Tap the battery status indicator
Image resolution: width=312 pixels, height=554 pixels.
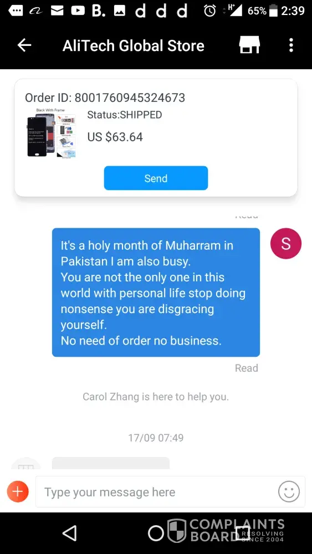tap(273, 11)
